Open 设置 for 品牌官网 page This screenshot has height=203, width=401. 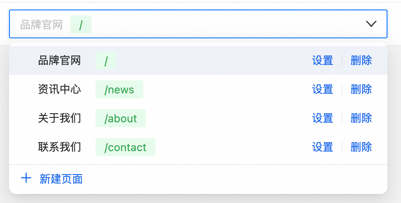(x=323, y=60)
